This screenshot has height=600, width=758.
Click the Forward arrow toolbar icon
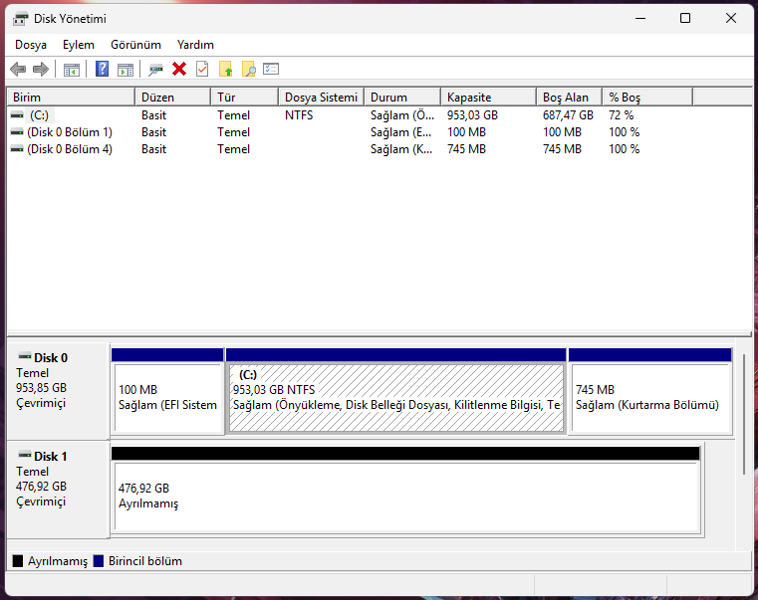tap(41, 69)
